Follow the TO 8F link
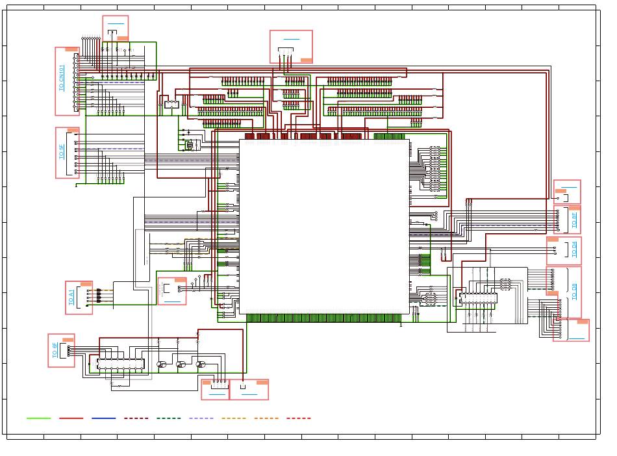 point(574,220)
